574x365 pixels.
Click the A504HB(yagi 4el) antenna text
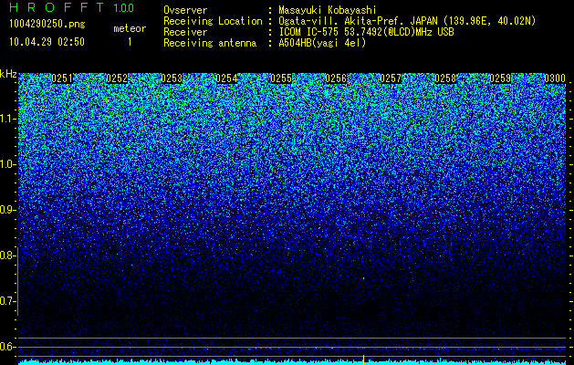(x=322, y=43)
